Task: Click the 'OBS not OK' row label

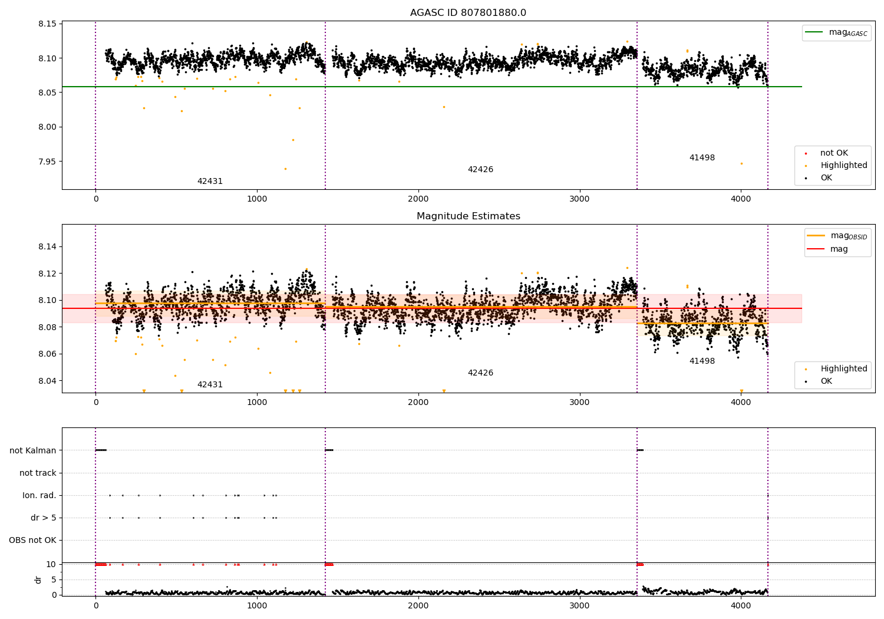Action: 32,541
